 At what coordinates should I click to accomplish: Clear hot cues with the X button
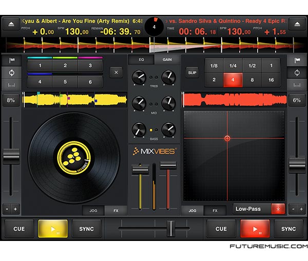pos(116,72)
